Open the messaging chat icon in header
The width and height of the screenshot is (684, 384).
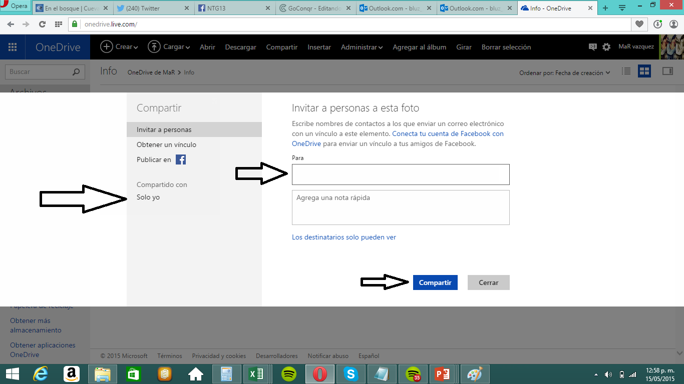pos(593,47)
